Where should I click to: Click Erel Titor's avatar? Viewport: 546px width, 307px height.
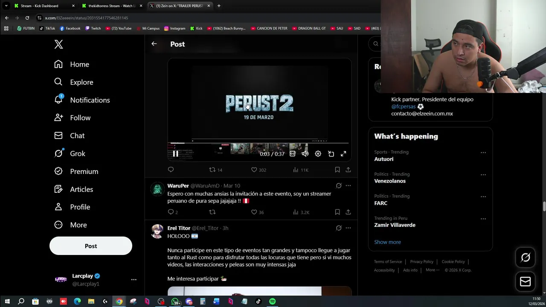click(157, 232)
